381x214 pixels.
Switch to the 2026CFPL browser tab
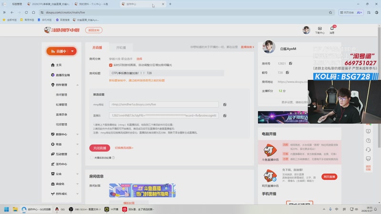click(x=48, y=4)
